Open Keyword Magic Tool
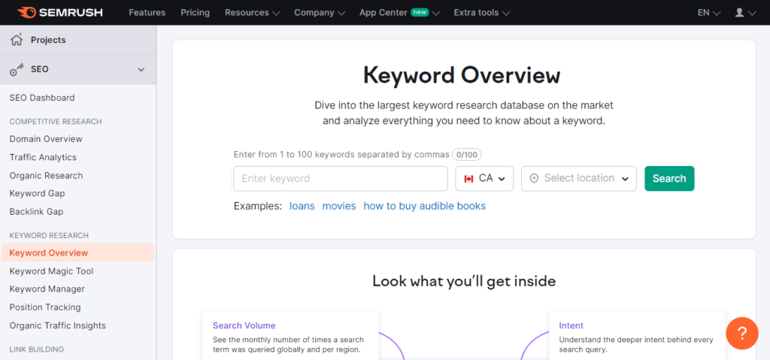The height and width of the screenshot is (360, 770). (x=51, y=271)
